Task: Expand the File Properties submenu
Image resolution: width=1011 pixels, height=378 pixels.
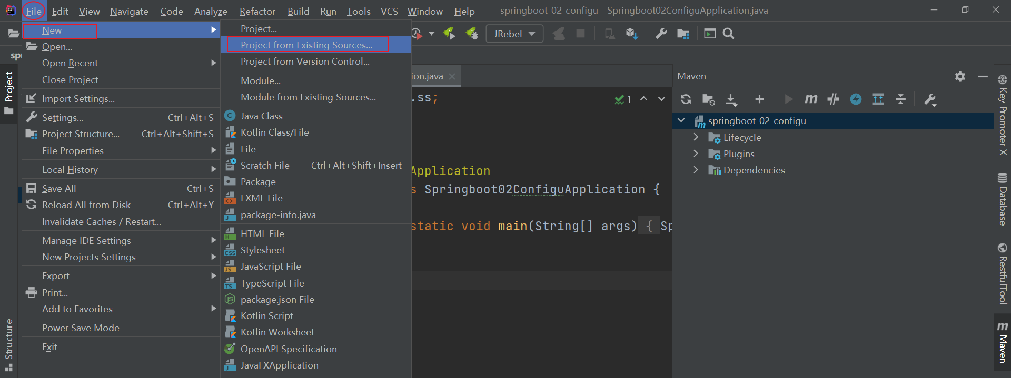Action: coord(121,151)
